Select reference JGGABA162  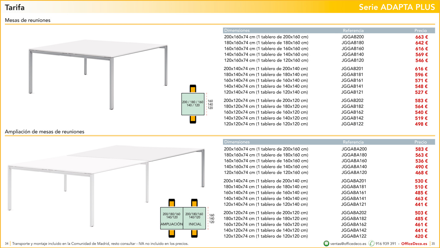(x=354, y=224)
